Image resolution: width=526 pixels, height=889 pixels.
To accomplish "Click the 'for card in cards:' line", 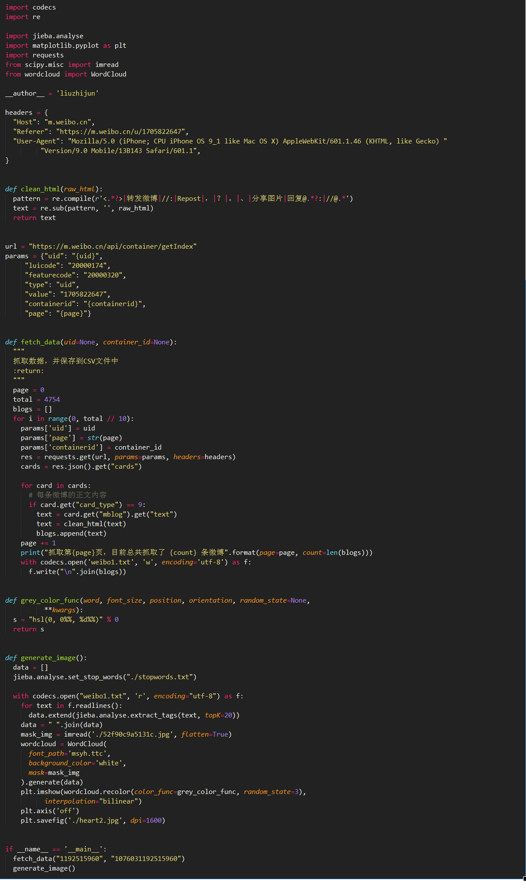I will tap(56, 486).
